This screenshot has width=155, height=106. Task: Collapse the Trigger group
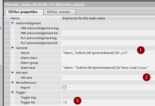[12, 92]
